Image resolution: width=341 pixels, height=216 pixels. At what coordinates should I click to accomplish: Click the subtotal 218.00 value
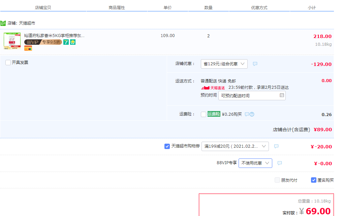(322, 36)
